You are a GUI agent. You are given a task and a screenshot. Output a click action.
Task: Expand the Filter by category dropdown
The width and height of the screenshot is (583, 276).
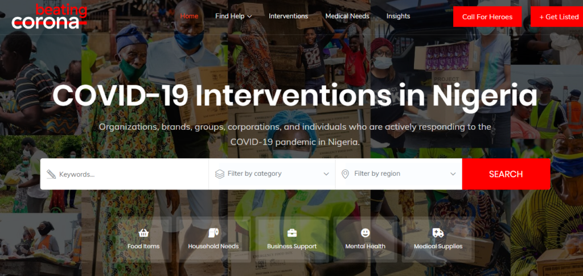tap(272, 174)
